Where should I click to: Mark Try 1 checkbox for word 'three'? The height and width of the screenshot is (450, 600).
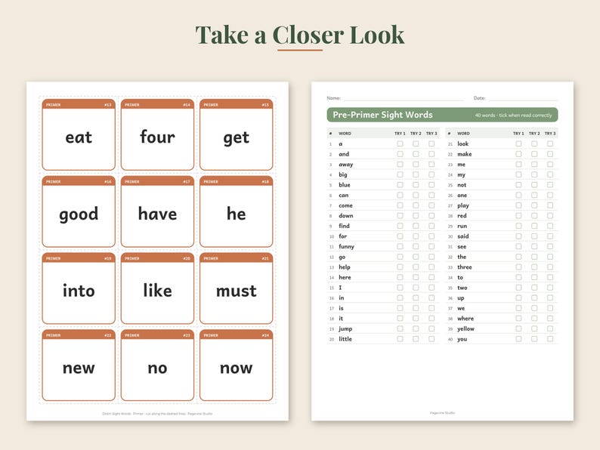[x=518, y=267]
